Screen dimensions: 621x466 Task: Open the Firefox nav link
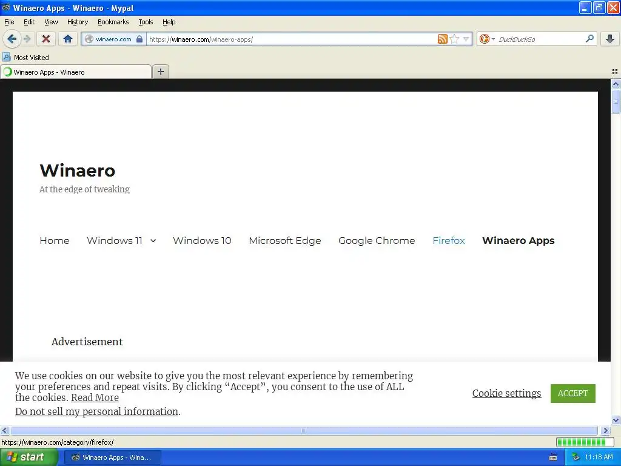448,240
